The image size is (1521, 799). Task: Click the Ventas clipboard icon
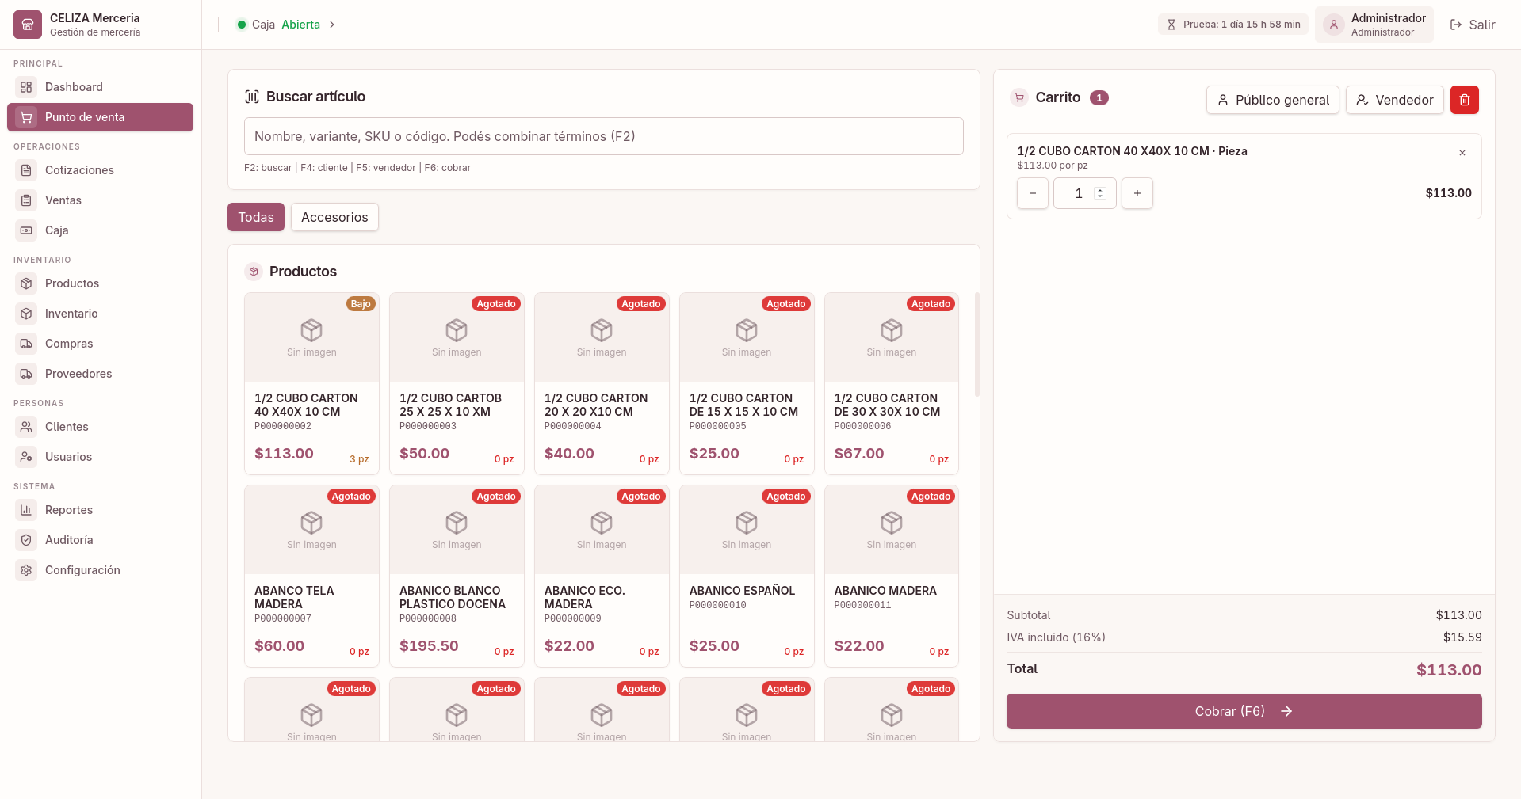(x=26, y=200)
